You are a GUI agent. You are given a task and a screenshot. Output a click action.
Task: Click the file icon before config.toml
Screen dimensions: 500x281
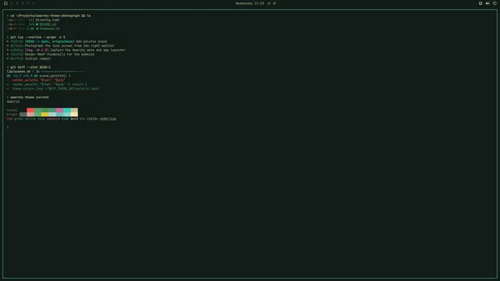[x=37, y=20]
